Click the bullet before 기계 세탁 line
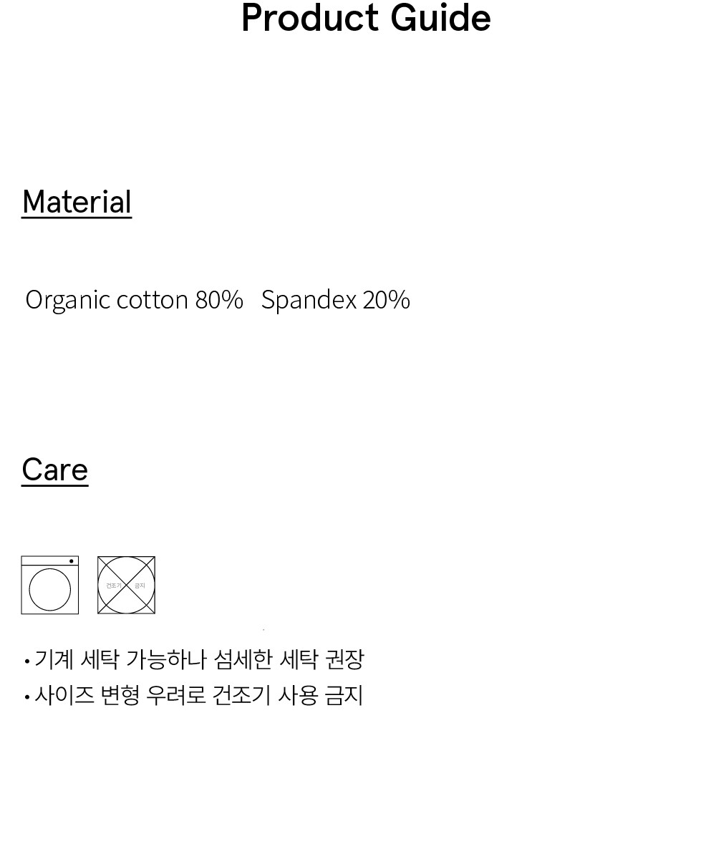This screenshot has width=716, height=854. click(27, 661)
